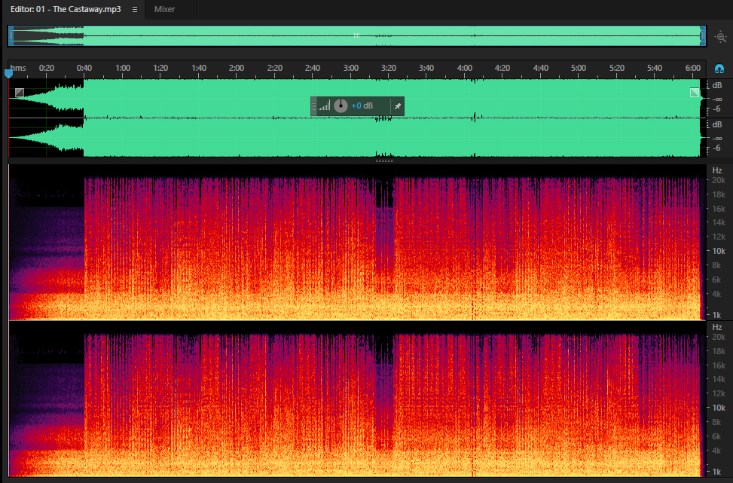
Task: Click the 2:40 mark on the ruler
Action: 313,68
